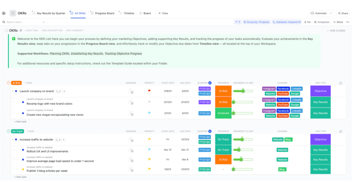Collapse the At Risk group
Screen dimensions: 352x182
coord(9,83)
